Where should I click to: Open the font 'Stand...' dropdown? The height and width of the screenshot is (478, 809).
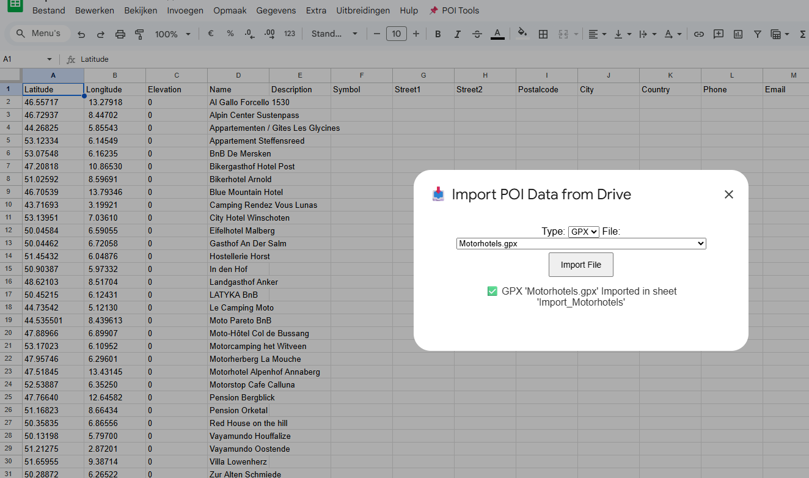click(334, 34)
